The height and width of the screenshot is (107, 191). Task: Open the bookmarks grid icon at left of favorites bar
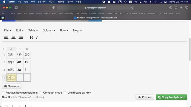[3, 13]
